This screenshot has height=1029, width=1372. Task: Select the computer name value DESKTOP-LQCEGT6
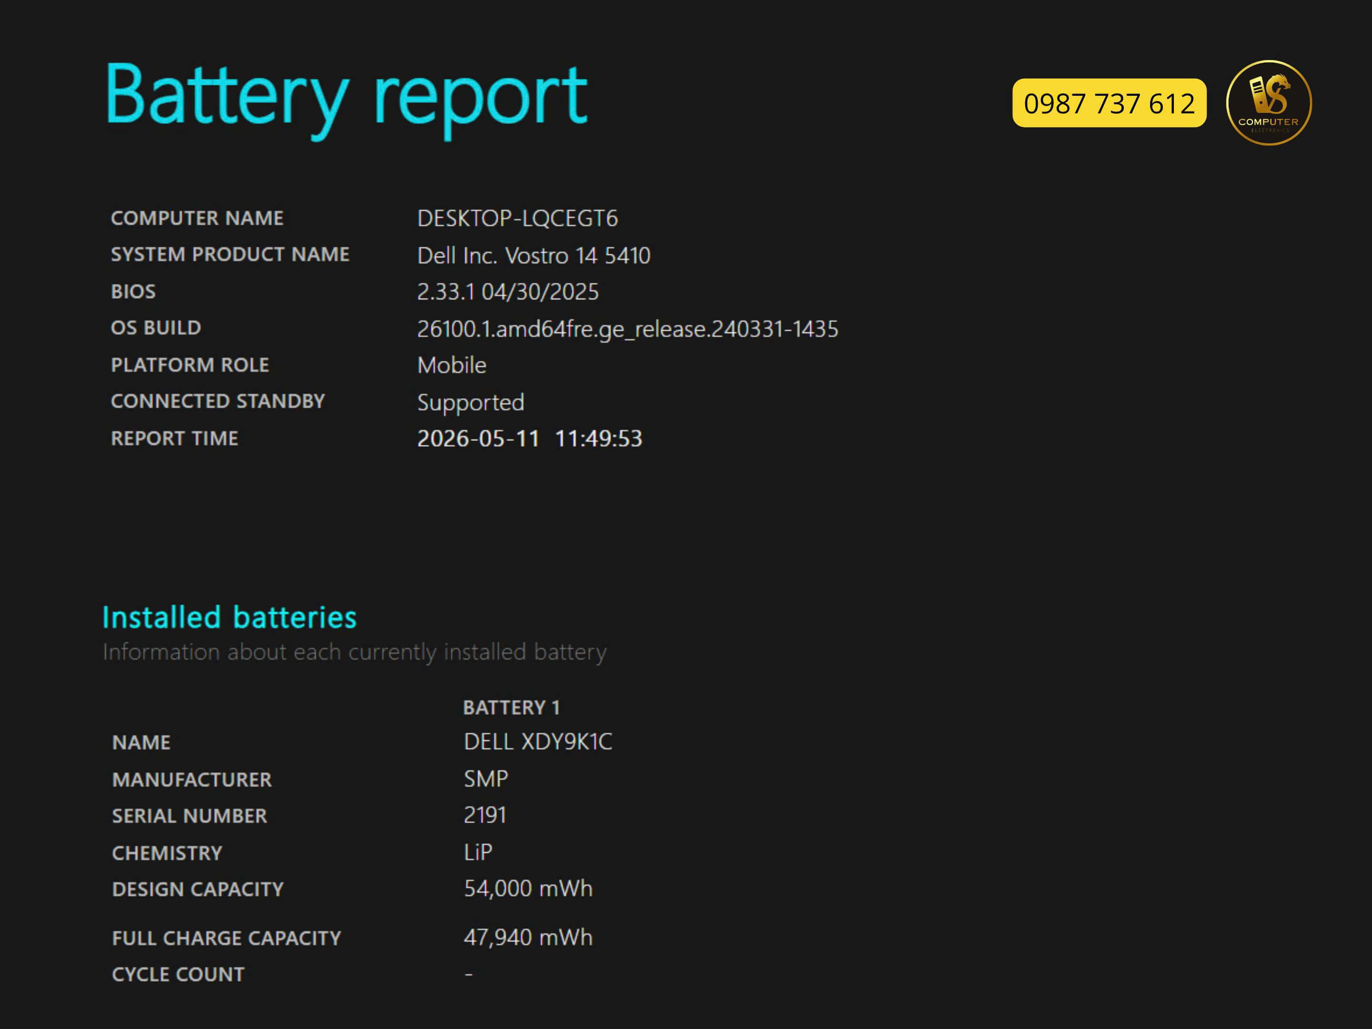pos(517,218)
